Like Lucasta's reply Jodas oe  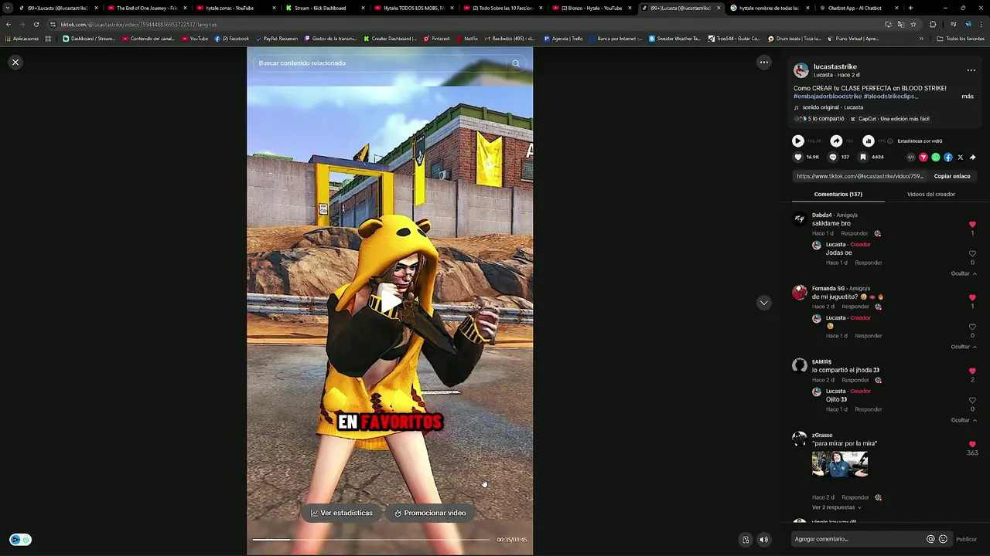pyautogui.click(x=972, y=253)
